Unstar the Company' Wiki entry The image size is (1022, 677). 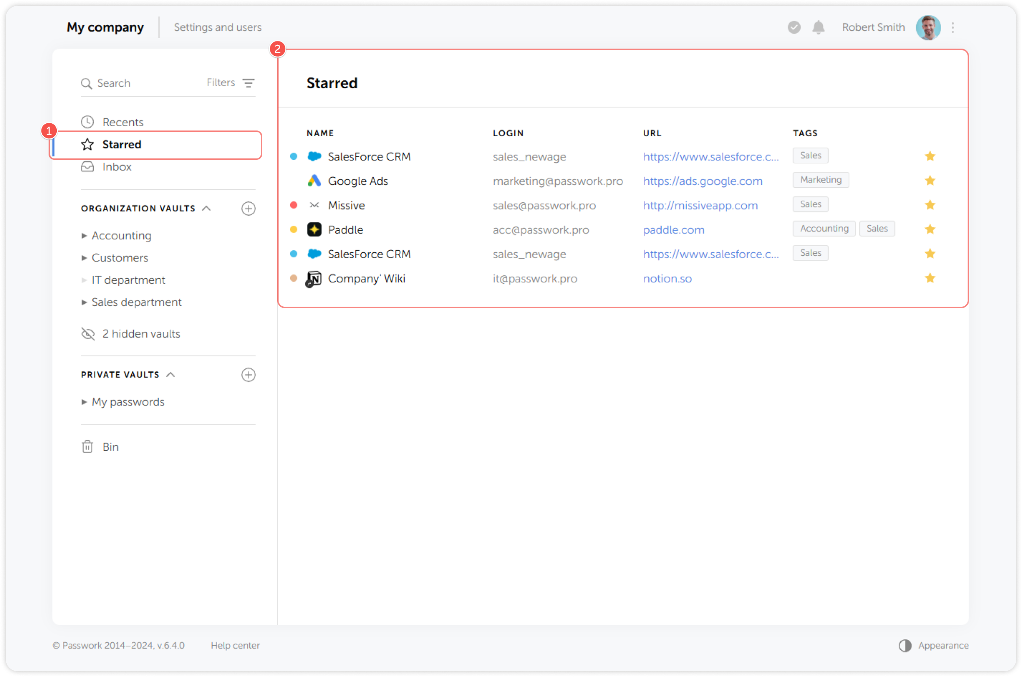pos(930,278)
